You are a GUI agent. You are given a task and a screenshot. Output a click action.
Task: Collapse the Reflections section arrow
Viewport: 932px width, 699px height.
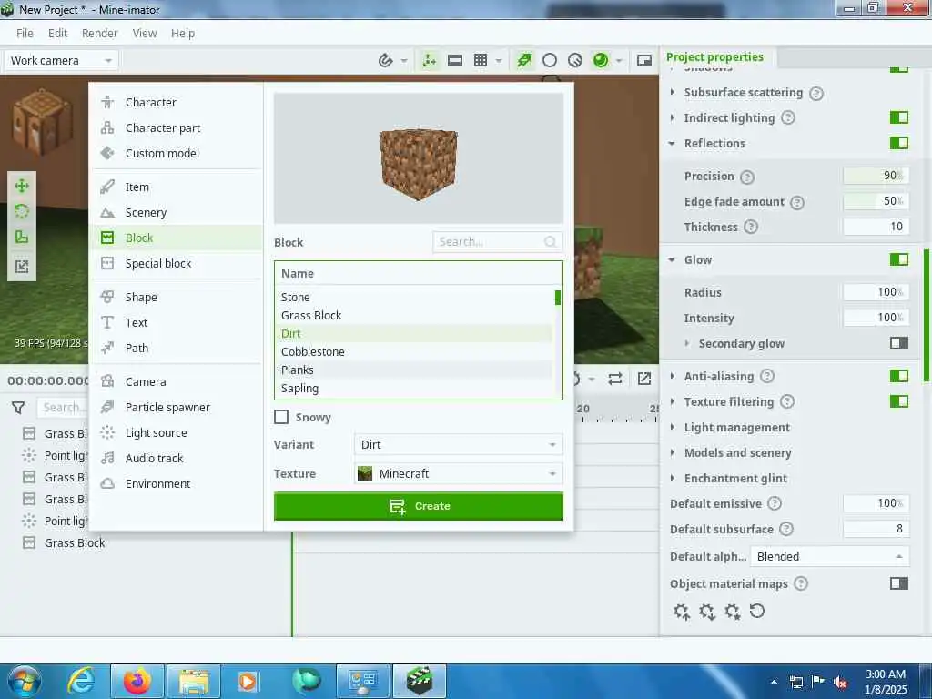[x=672, y=143]
